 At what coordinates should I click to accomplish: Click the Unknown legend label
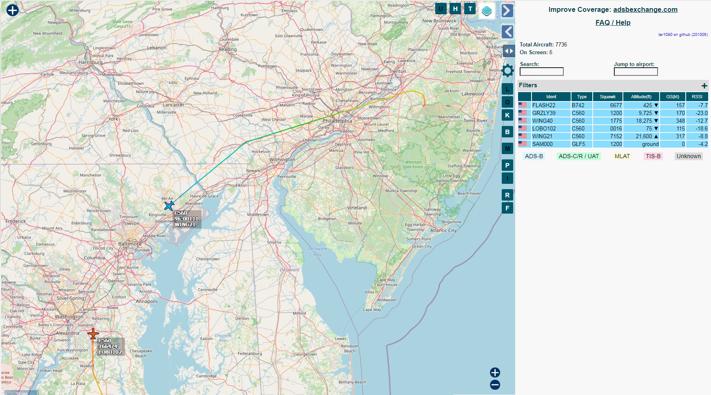click(x=689, y=156)
